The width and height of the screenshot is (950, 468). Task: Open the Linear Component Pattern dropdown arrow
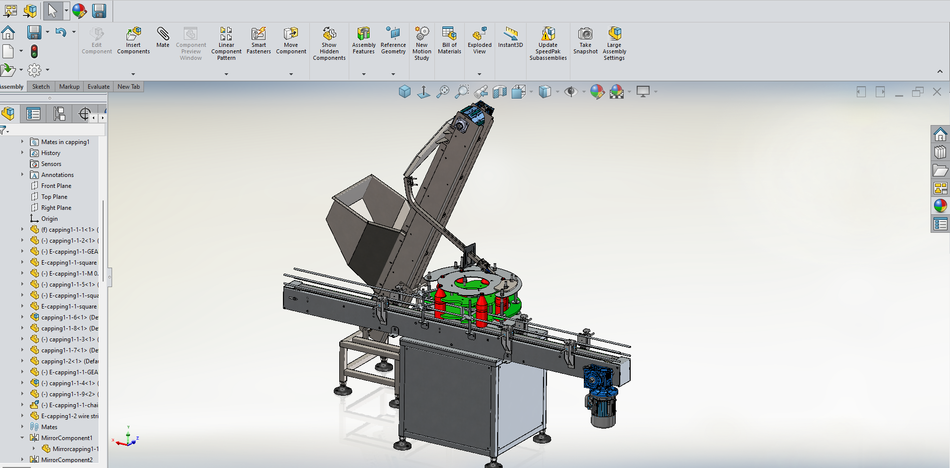226,74
